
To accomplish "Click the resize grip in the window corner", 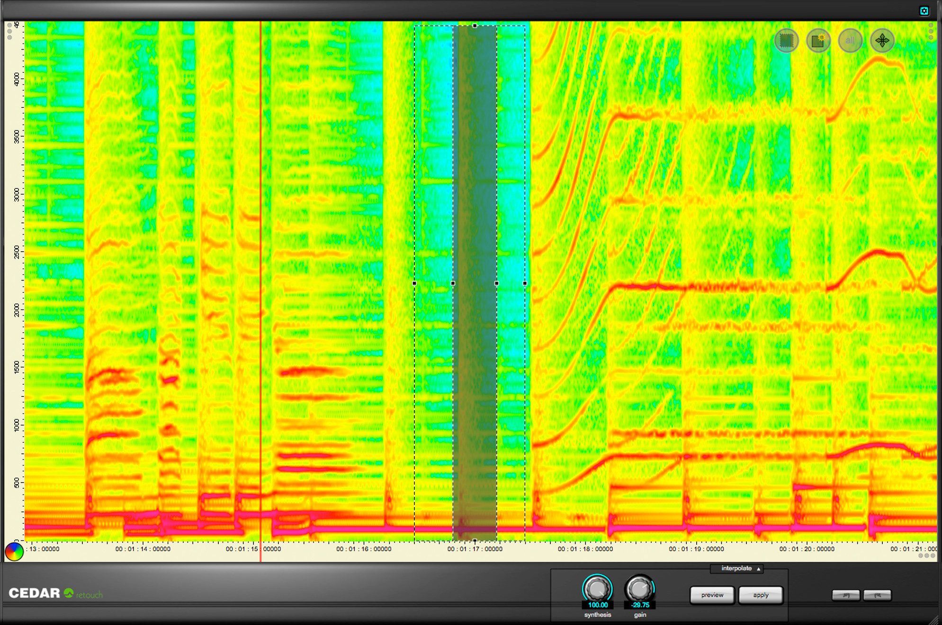I will pos(934,619).
